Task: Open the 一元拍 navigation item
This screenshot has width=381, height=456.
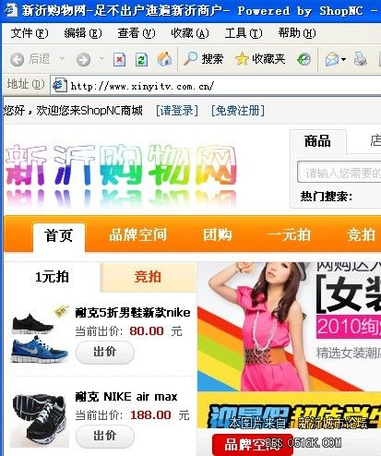Action: point(290,234)
